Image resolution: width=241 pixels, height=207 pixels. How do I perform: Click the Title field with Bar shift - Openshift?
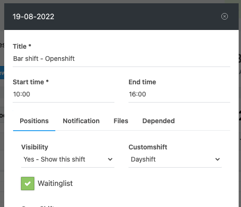coord(121,59)
